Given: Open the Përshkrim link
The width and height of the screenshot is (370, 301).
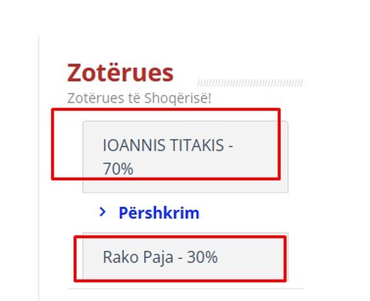Looking at the screenshot, I should [159, 213].
